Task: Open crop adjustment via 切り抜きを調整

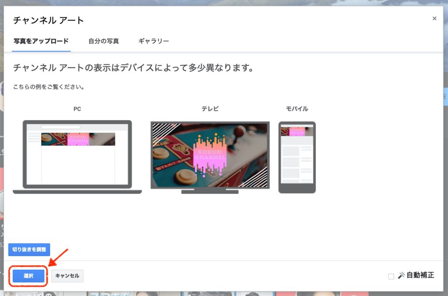Action: coord(28,249)
